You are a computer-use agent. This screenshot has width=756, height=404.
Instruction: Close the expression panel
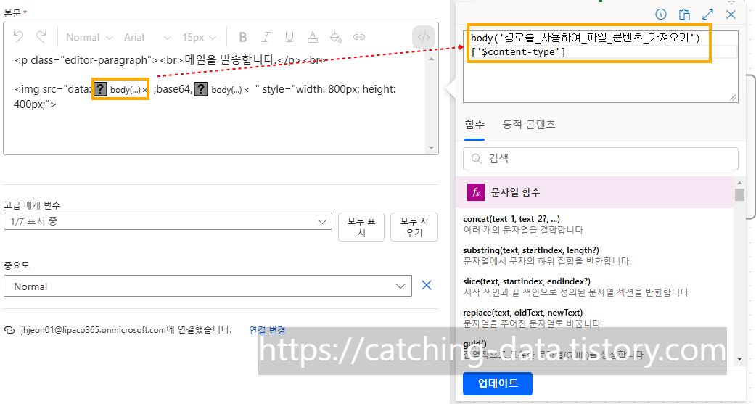pos(731,15)
